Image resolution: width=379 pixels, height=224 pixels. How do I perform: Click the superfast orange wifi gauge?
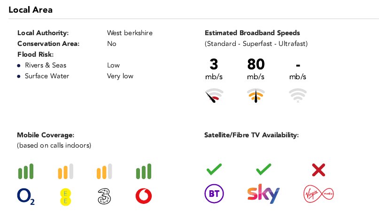pyautogui.click(x=256, y=96)
